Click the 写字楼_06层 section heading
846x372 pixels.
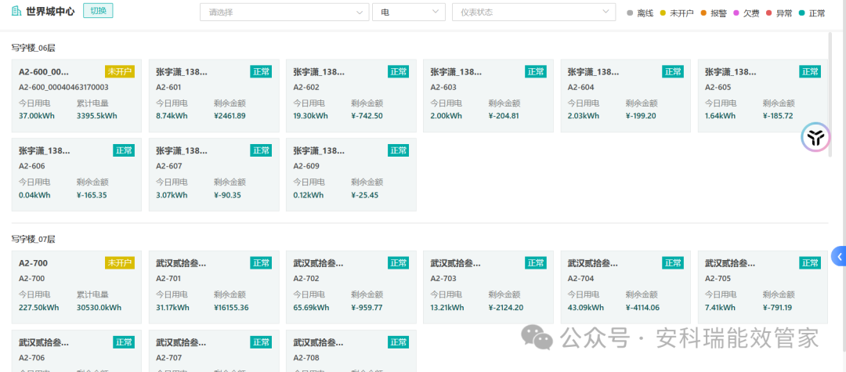(x=34, y=48)
